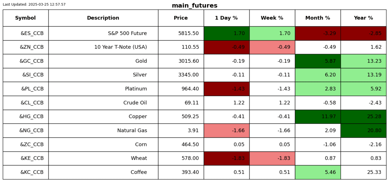
Task: Click the 1 Day % column header
Action: coord(226,18)
